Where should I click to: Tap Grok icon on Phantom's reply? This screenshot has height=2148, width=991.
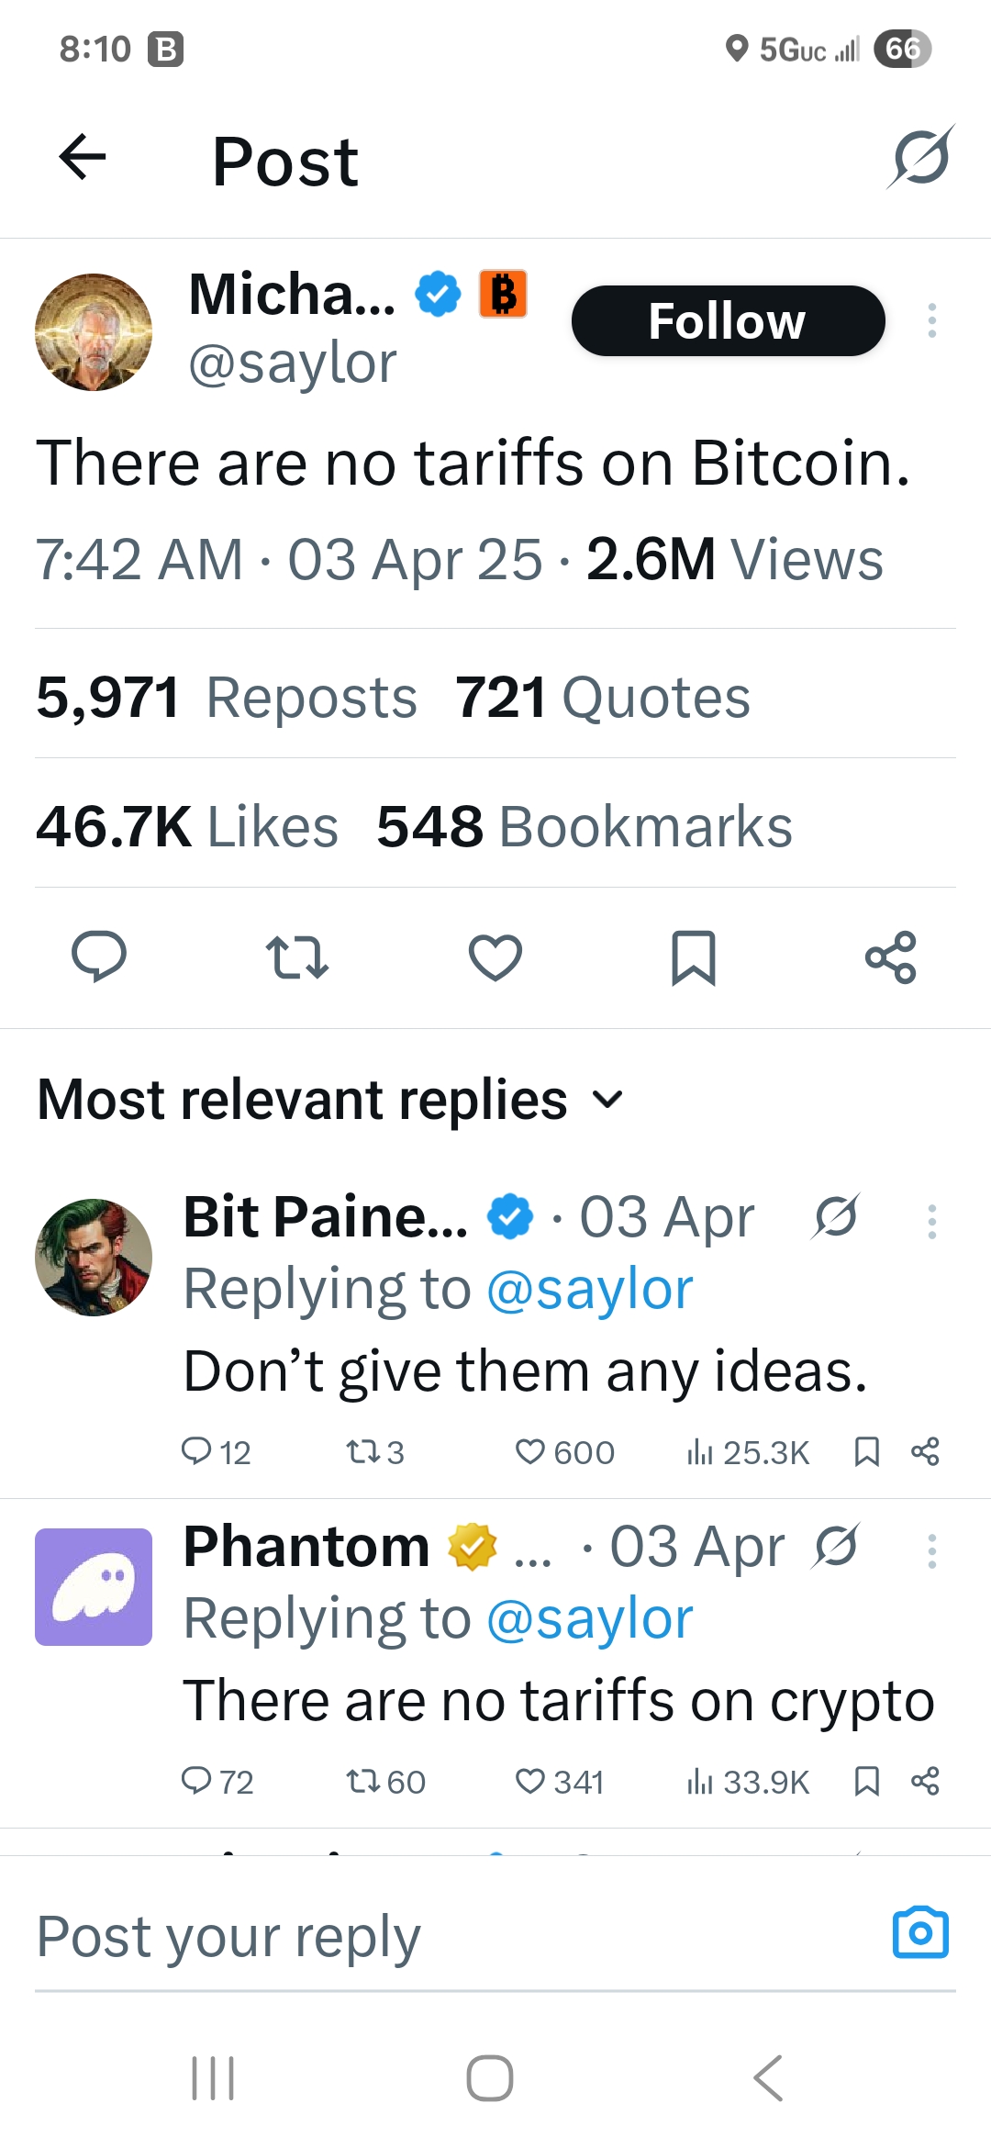[835, 1546]
